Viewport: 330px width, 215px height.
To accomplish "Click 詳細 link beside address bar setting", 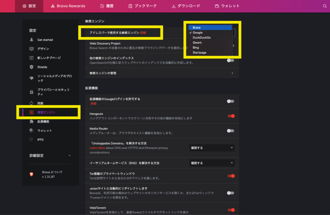I will click(x=143, y=33).
